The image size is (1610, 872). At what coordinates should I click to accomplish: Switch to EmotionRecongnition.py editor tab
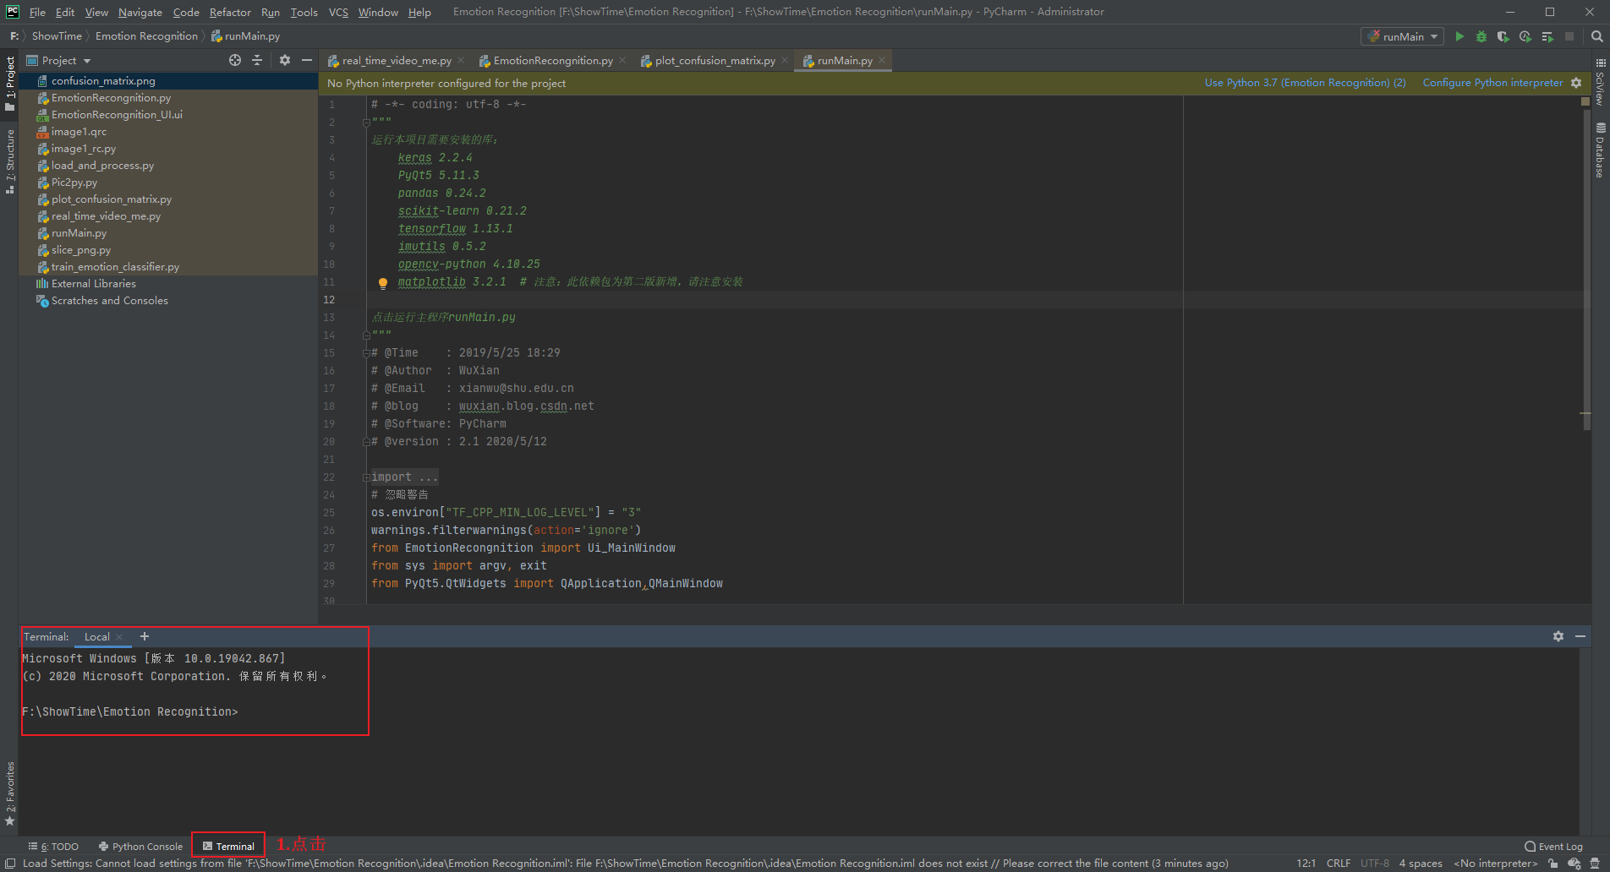[x=553, y=60]
